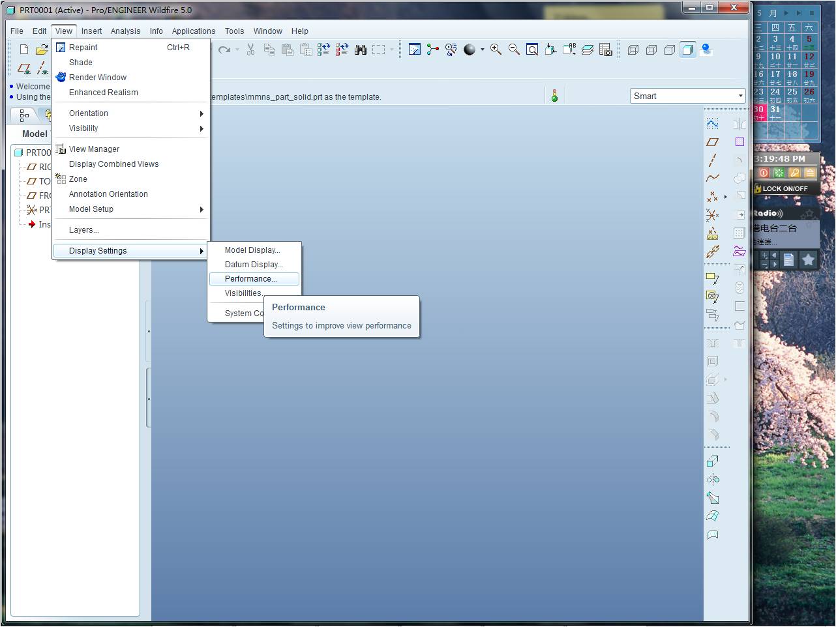Click the Refit zoom icon

[x=532, y=50]
